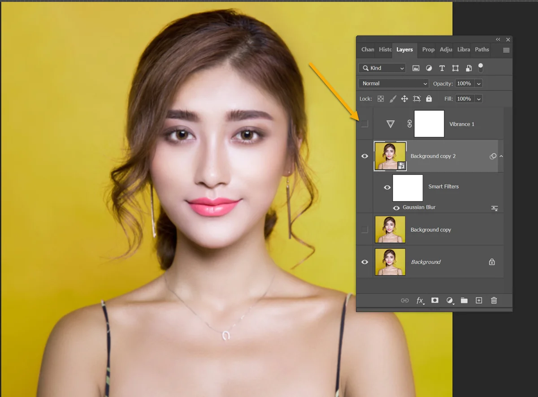Viewport: 538px width, 397px height.
Task: Click mask link icon on Vibrance 1
Action: coord(409,124)
